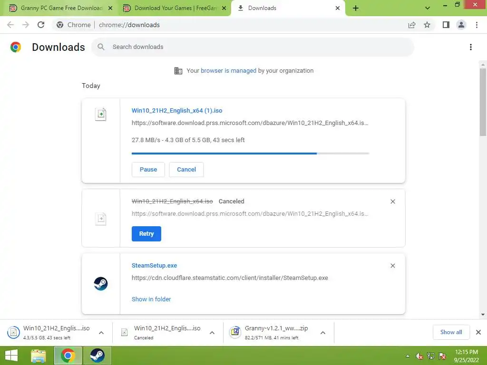Share this page via the share icon
The height and width of the screenshot is (365, 487).
coord(412,25)
